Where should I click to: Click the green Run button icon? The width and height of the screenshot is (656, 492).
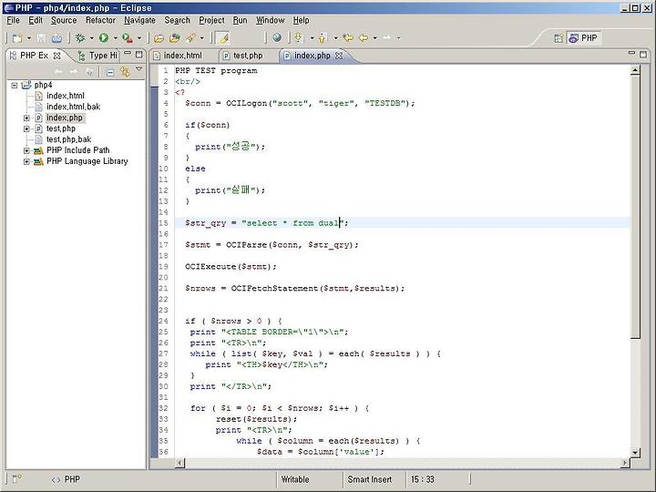(x=103, y=38)
